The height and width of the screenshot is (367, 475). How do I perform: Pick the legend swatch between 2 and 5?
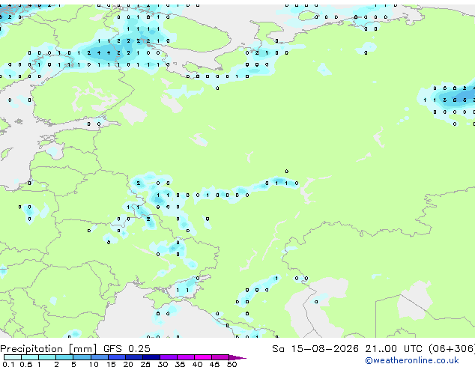(64, 357)
